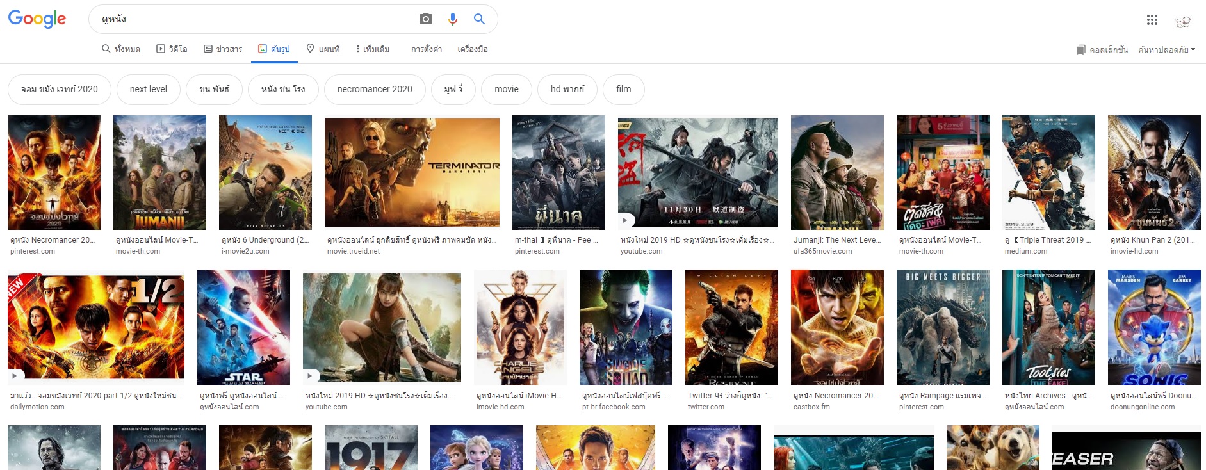Image resolution: width=1206 pixels, height=470 pixels.
Task: Select the 'next level' suggestion chip
Action: [149, 89]
